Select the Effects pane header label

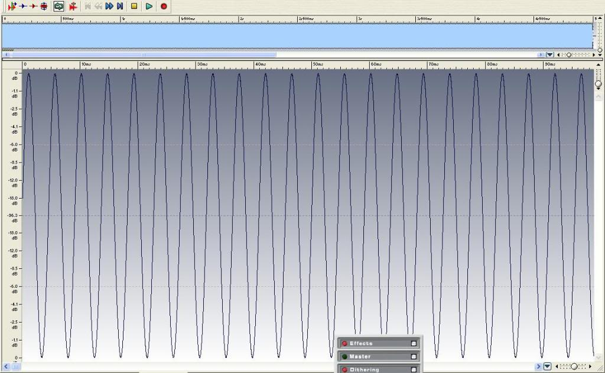361,343
